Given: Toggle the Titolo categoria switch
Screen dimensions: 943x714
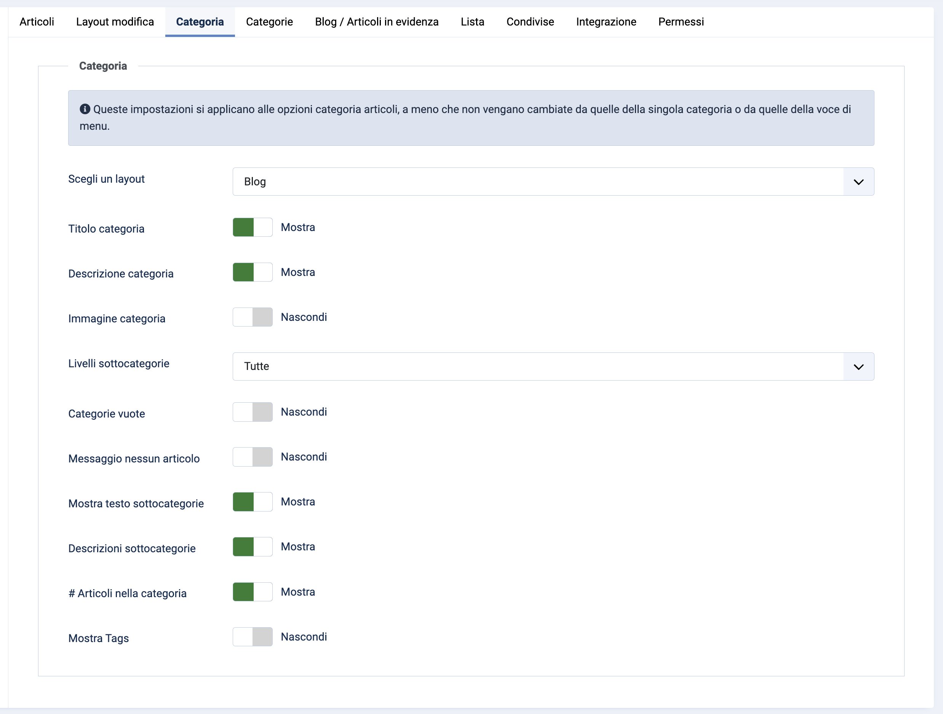Looking at the screenshot, I should [x=253, y=228].
